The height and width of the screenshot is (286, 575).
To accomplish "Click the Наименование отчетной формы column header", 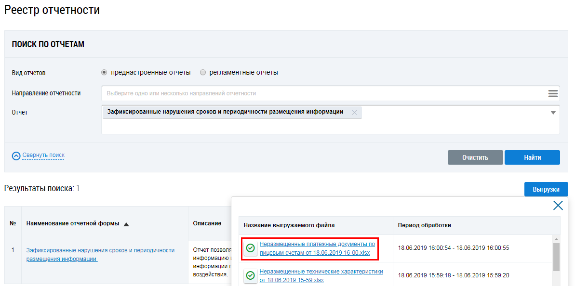I will 73,223.
